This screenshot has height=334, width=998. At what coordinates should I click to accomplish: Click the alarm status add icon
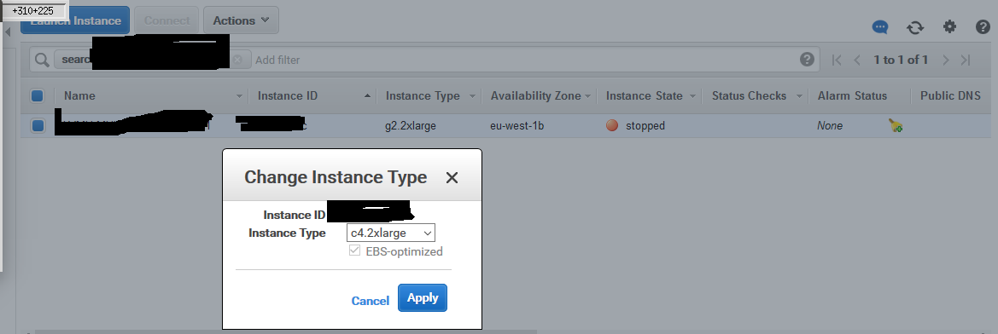(x=896, y=126)
